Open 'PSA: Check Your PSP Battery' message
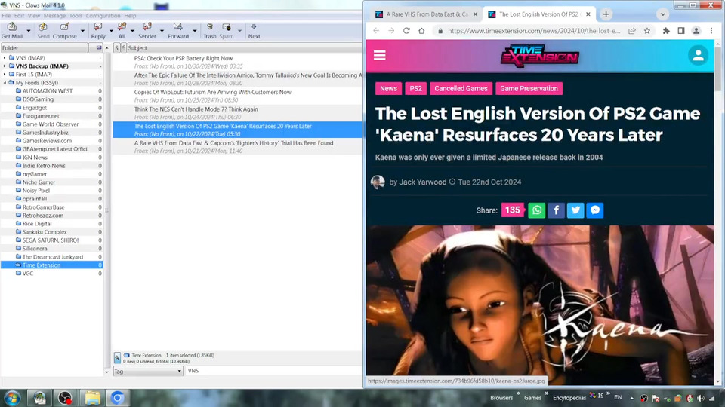The width and height of the screenshot is (725, 407). pyautogui.click(x=238, y=62)
